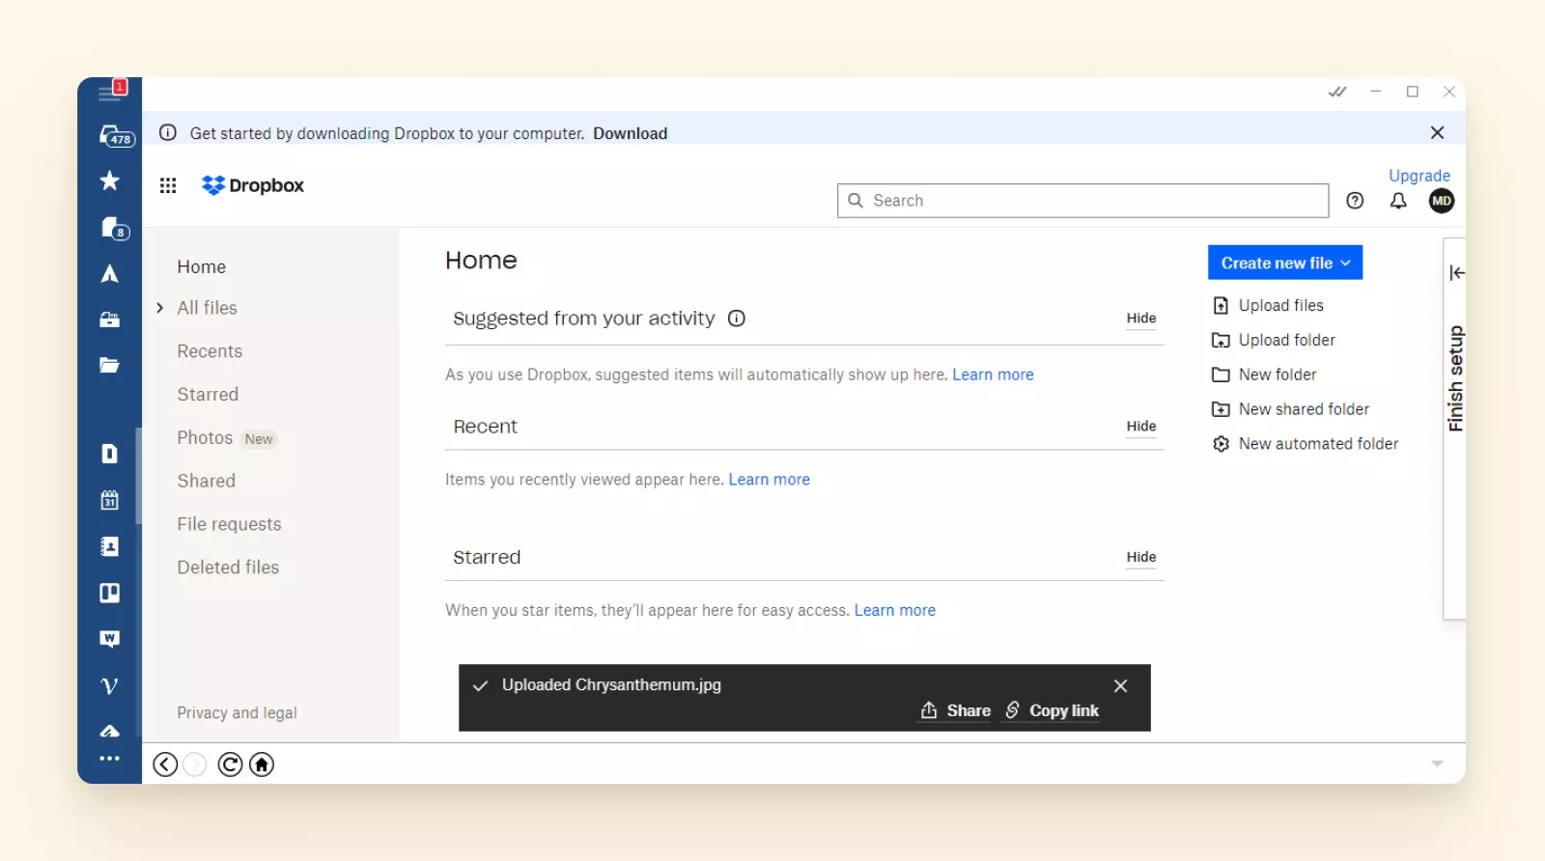The image size is (1545, 861).
Task: Select Home in the left navigation
Action: [x=201, y=267]
